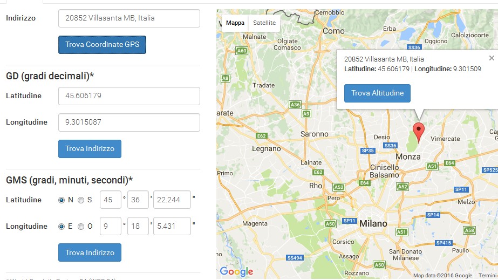
Task: Click the A60 highway shield
Action: 242,51
